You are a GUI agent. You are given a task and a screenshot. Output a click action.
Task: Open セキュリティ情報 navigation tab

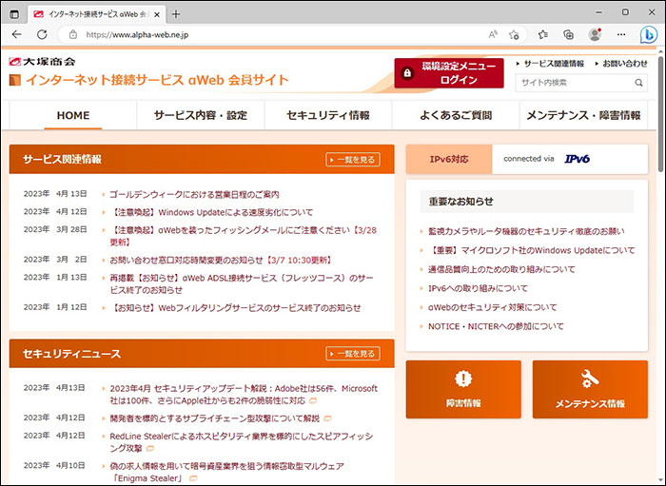pyautogui.click(x=328, y=115)
